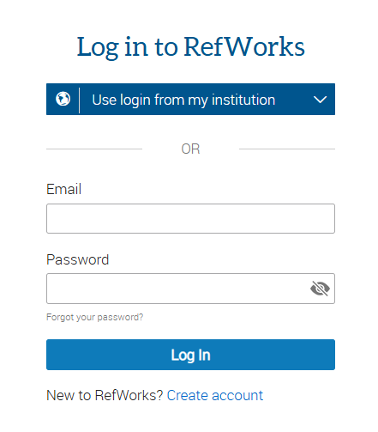Click the Email field label

click(64, 189)
